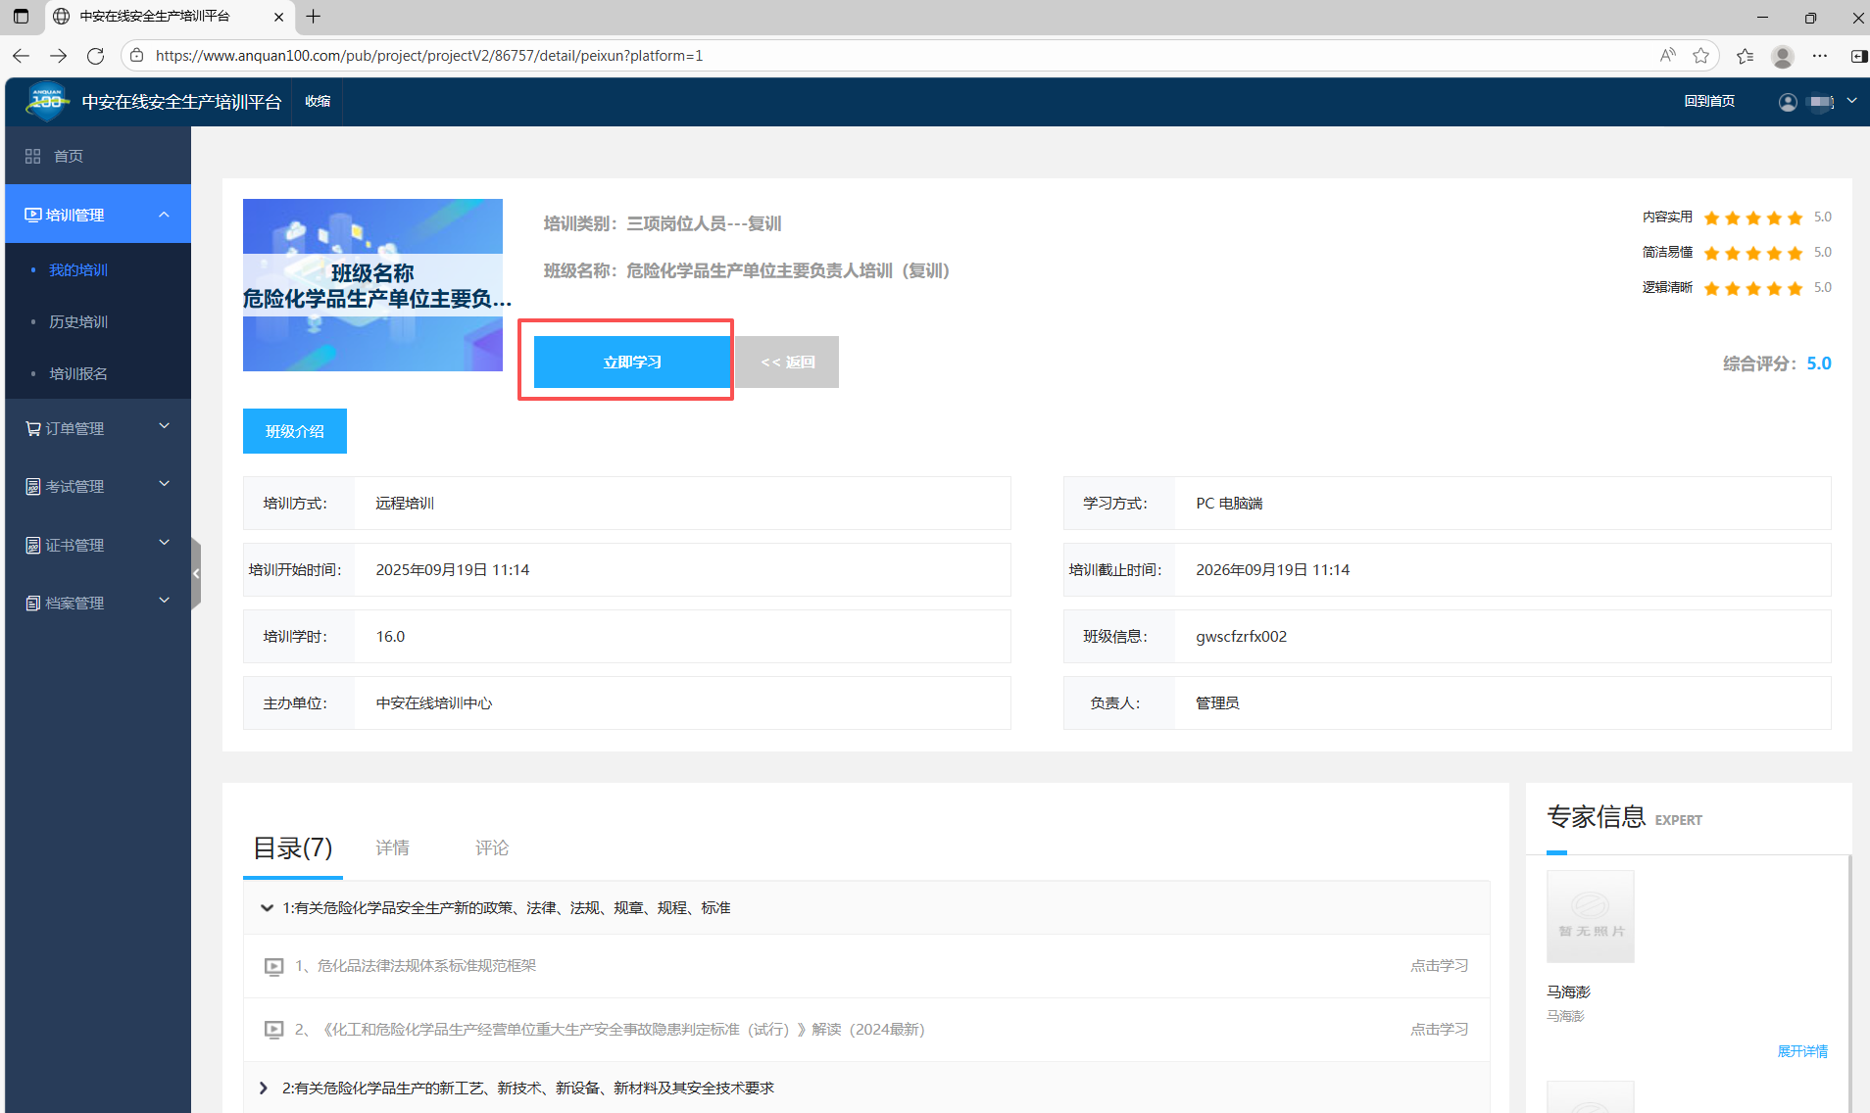Click the browser refresh icon
The image size is (1870, 1113).
[x=95, y=56]
